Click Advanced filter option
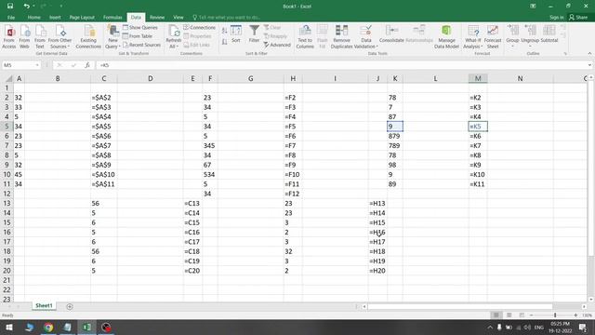Screen dimensions: 595x335 277,45
